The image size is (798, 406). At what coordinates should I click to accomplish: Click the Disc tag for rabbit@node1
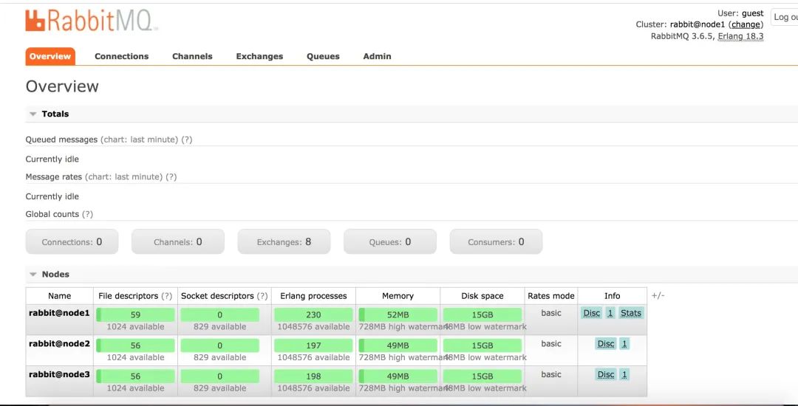591,313
